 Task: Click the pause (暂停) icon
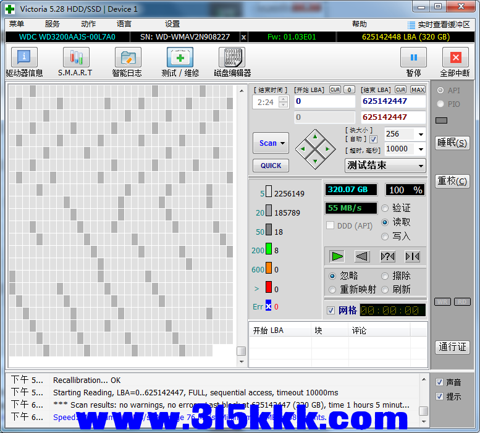[413, 57]
